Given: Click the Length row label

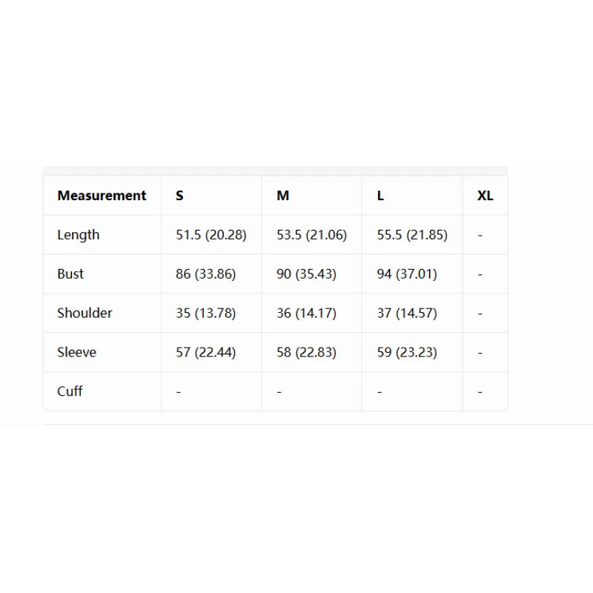Looking at the screenshot, I should [79, 235].
